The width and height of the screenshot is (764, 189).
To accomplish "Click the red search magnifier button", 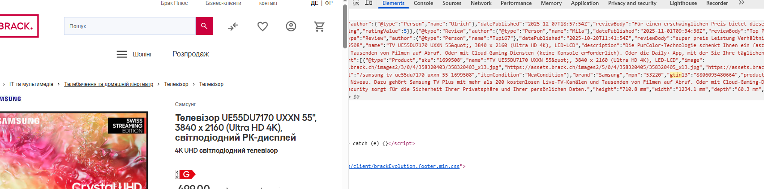I will [204, 26].
